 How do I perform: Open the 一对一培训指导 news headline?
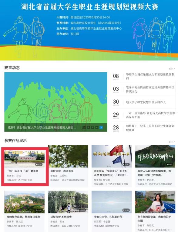click(x=150, y=115)
